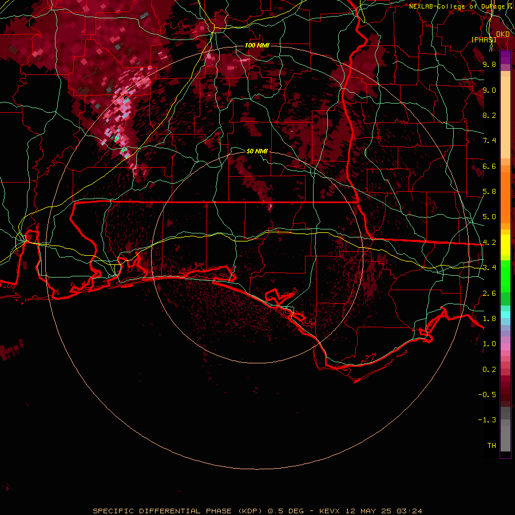
Task: Select the 9.8 value on the color scale
Action: (x=489, y=64)
